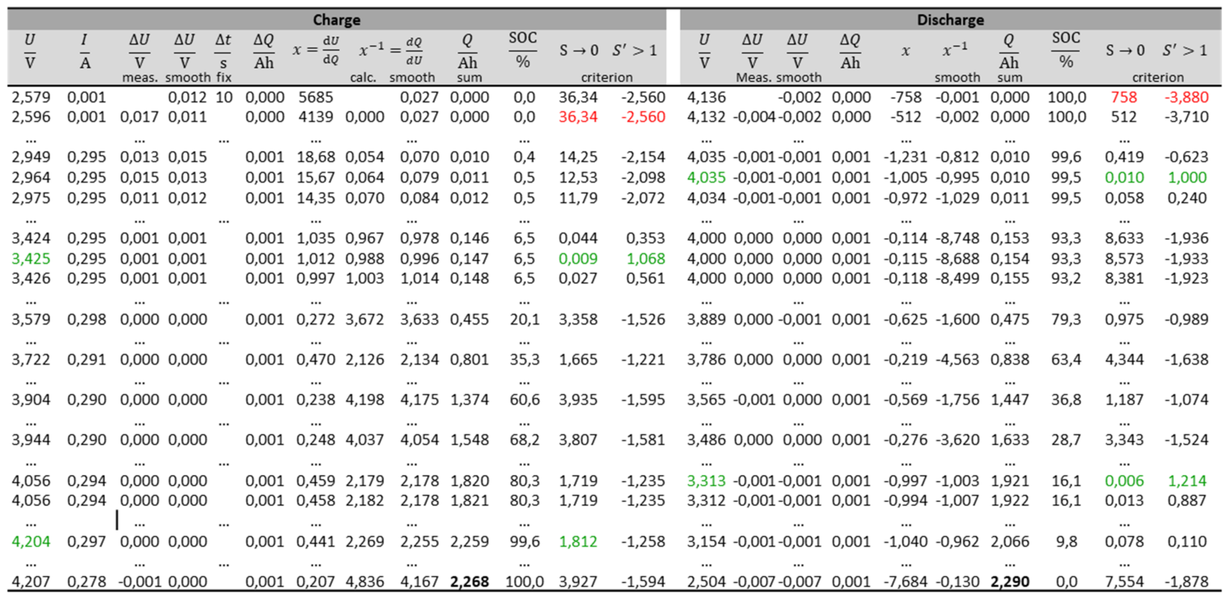
Task: Click the delta t value 10
Action: [223, 97]
